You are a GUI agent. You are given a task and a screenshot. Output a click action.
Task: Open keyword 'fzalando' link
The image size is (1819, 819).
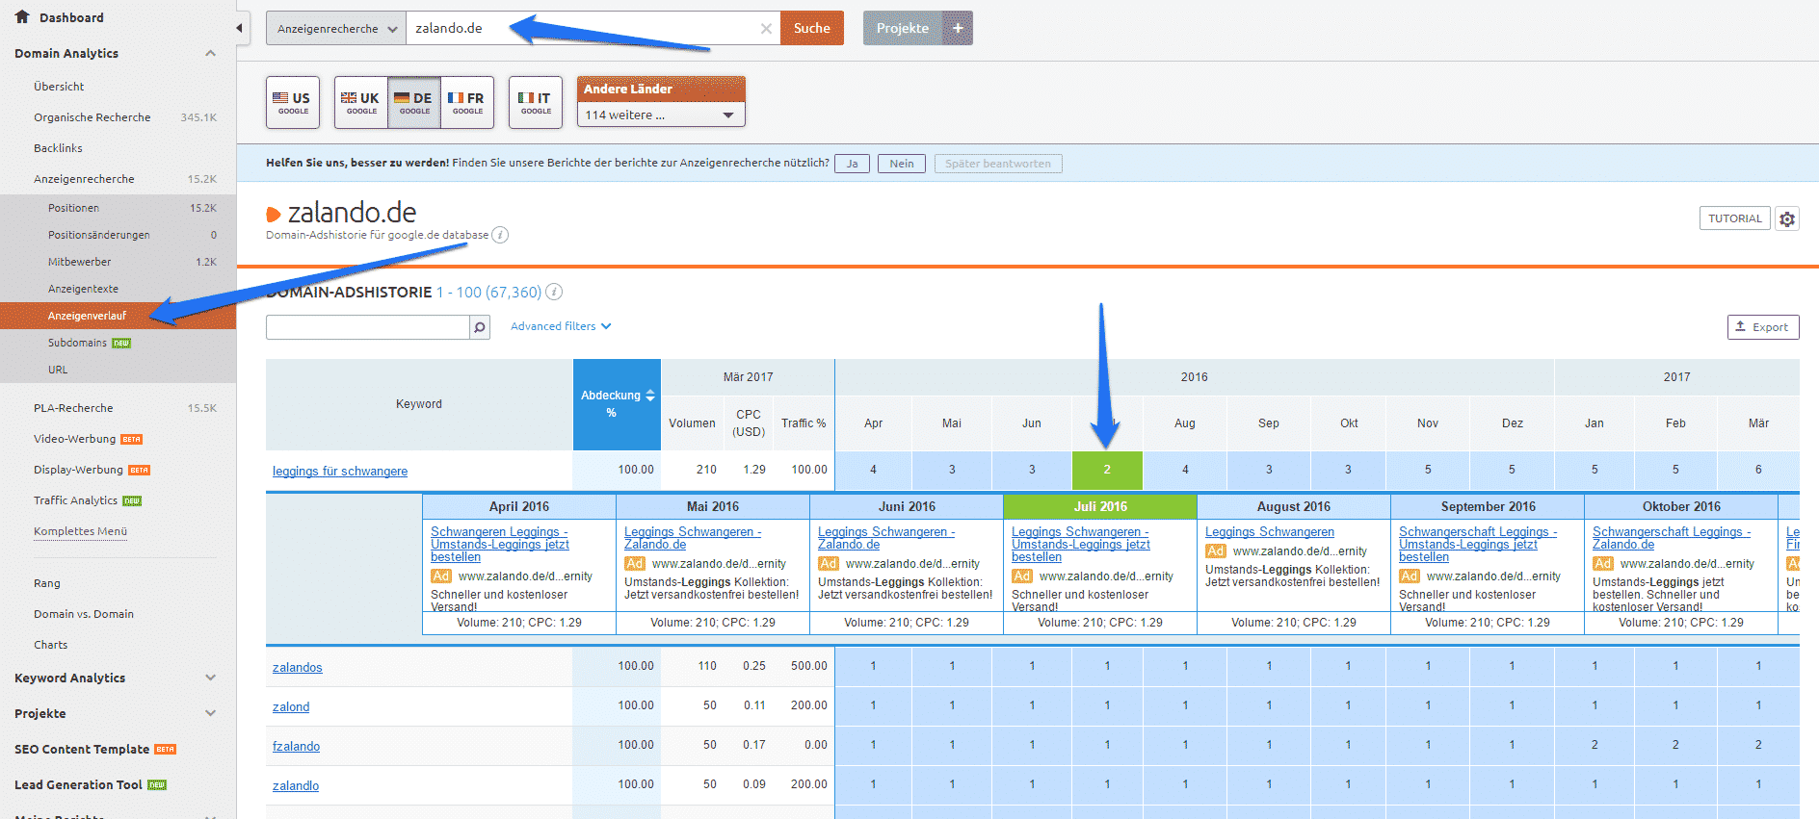click(296, 746)
